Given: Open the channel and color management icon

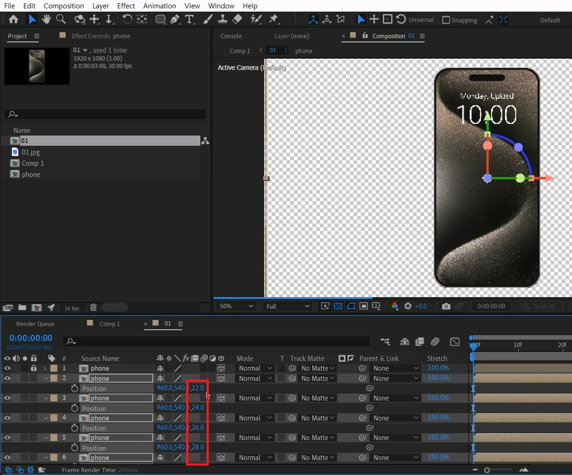Looking at the screenshot, I should 394,306.
